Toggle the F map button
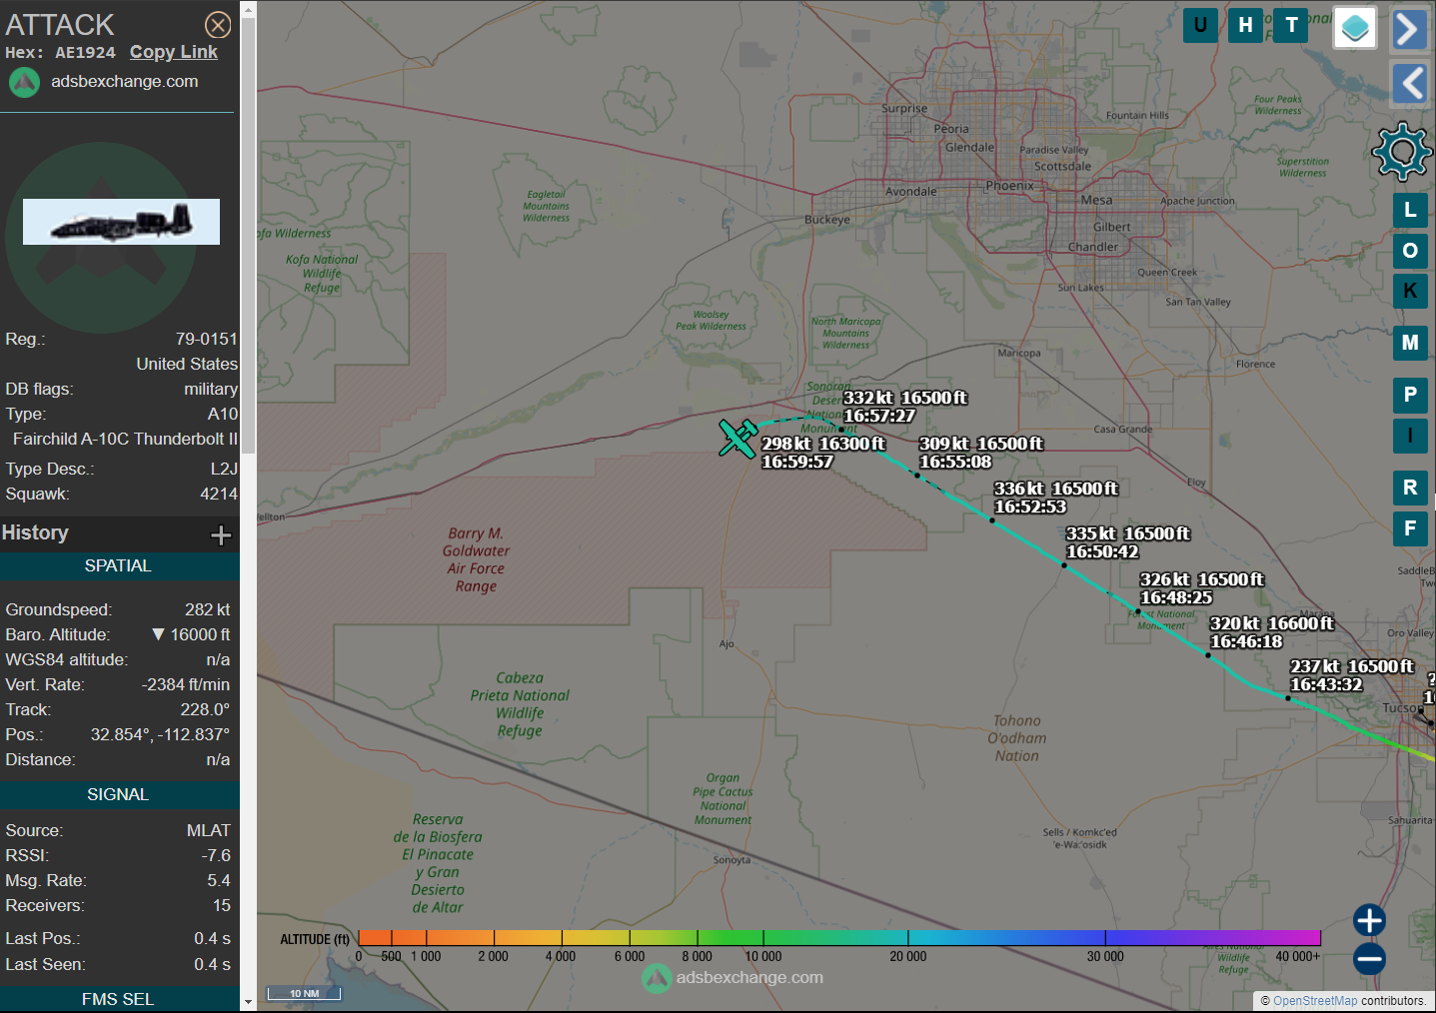Image resolution: width=1436 pixels, height=1013 pixels. click(1410, 528)
